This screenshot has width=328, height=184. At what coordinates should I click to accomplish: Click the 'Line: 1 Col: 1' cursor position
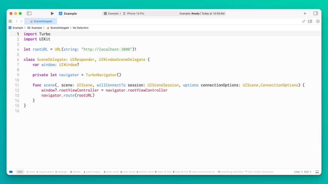302,172
